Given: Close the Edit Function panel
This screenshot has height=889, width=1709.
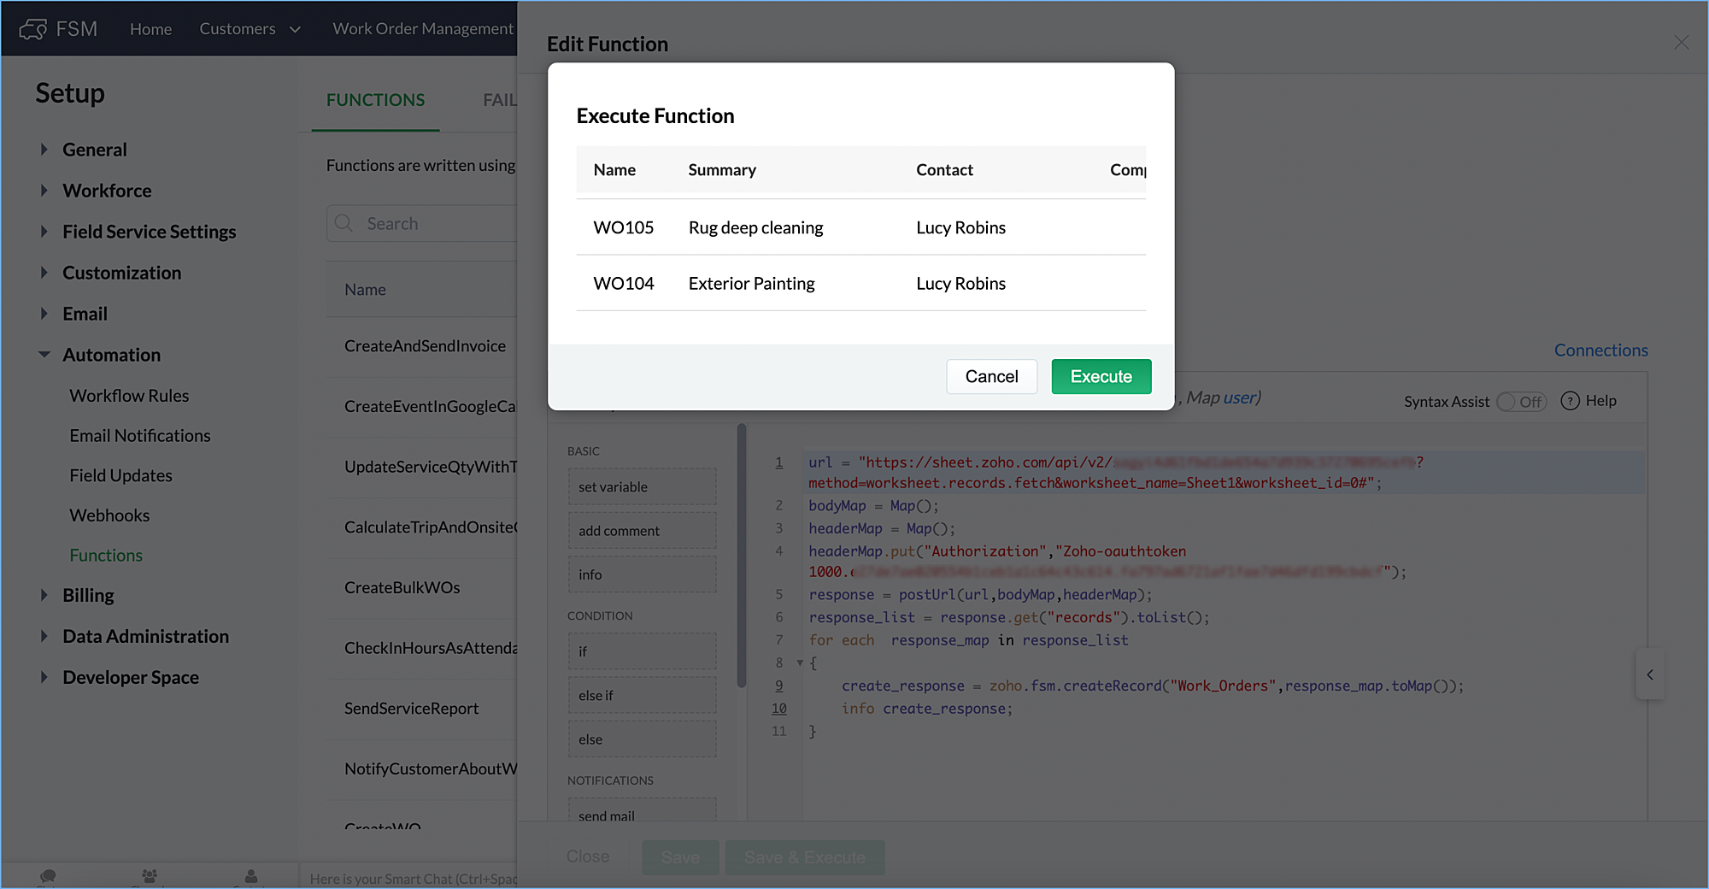Looking at the screenshot, I should click(1681, 43).
